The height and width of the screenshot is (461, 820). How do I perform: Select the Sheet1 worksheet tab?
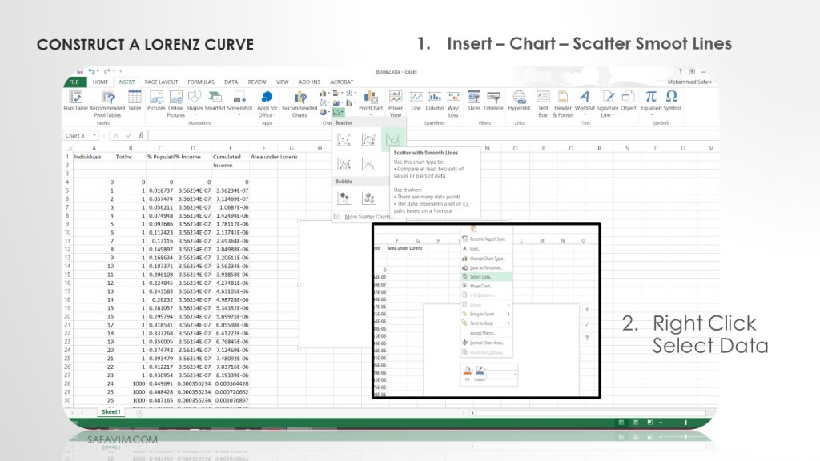pos(111,412)
